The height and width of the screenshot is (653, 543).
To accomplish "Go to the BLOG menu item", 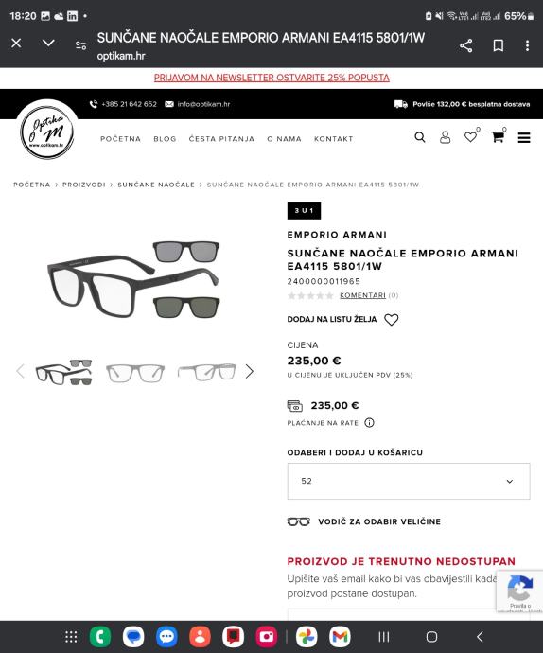I will click(165, 139).
